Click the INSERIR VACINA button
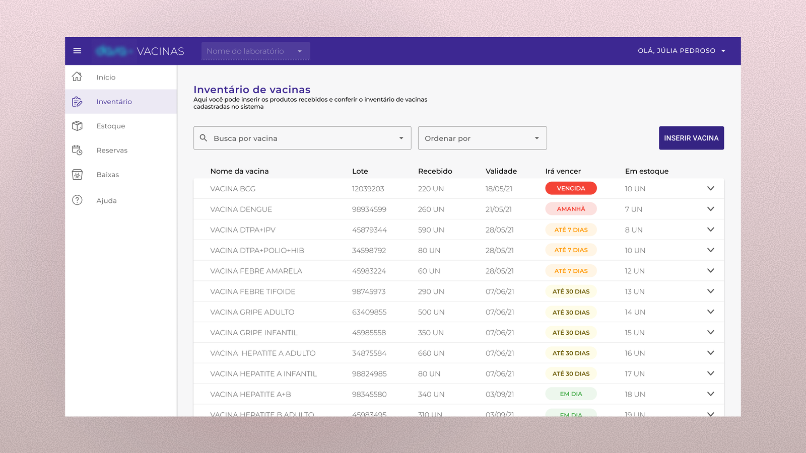This screenshot has width=806, height=453. coord(691,138)
